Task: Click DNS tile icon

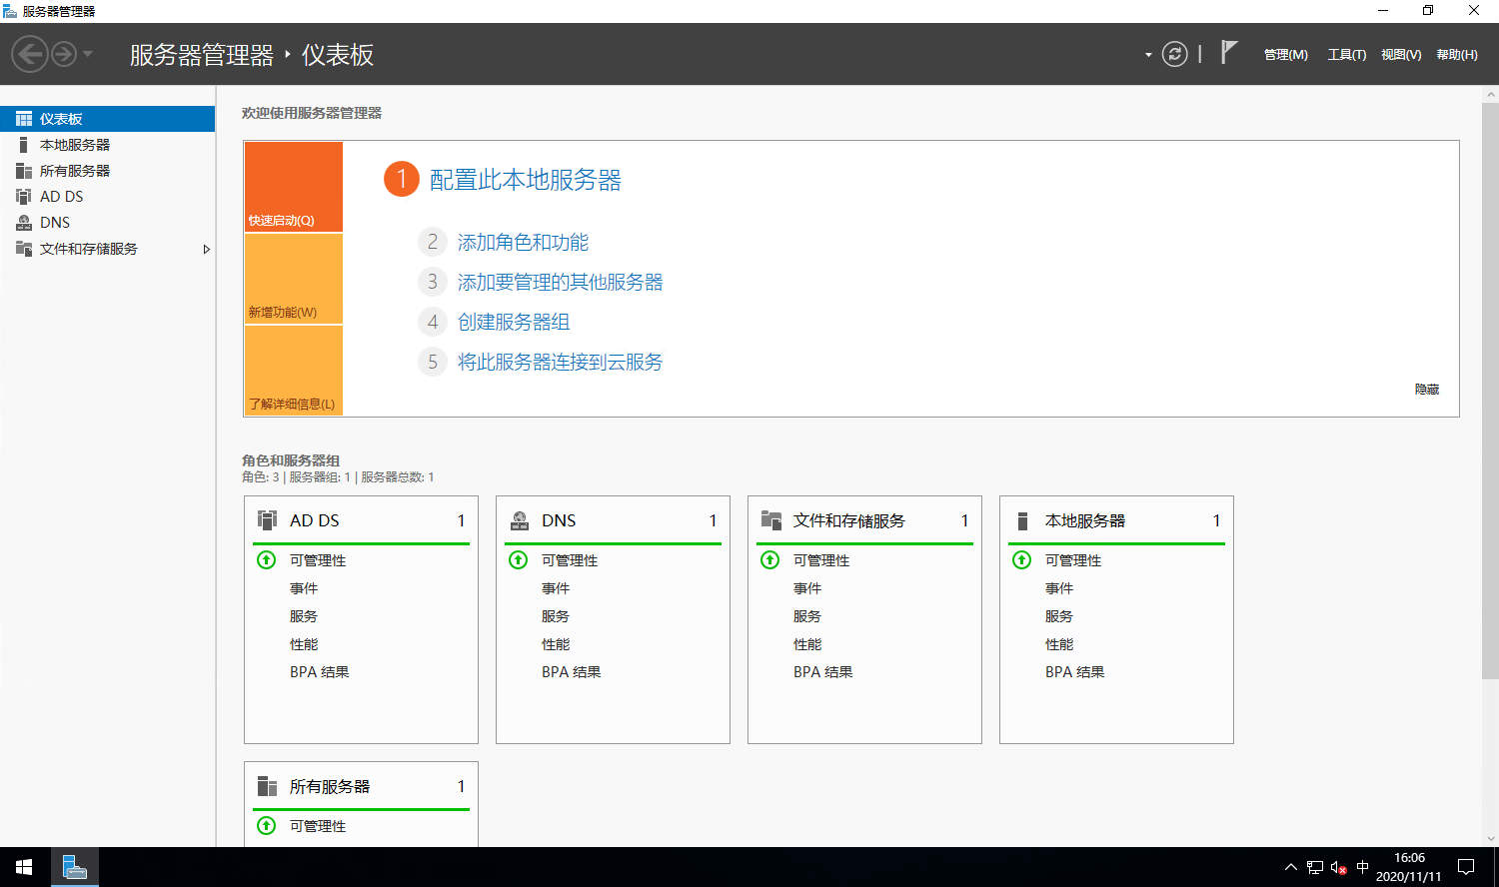Action: [520, 520]
